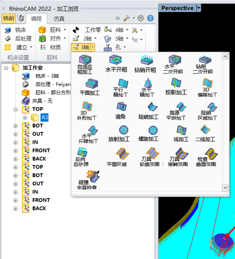
Task: Select 检查曲面范围 check surface region
Action: (206, 157)
